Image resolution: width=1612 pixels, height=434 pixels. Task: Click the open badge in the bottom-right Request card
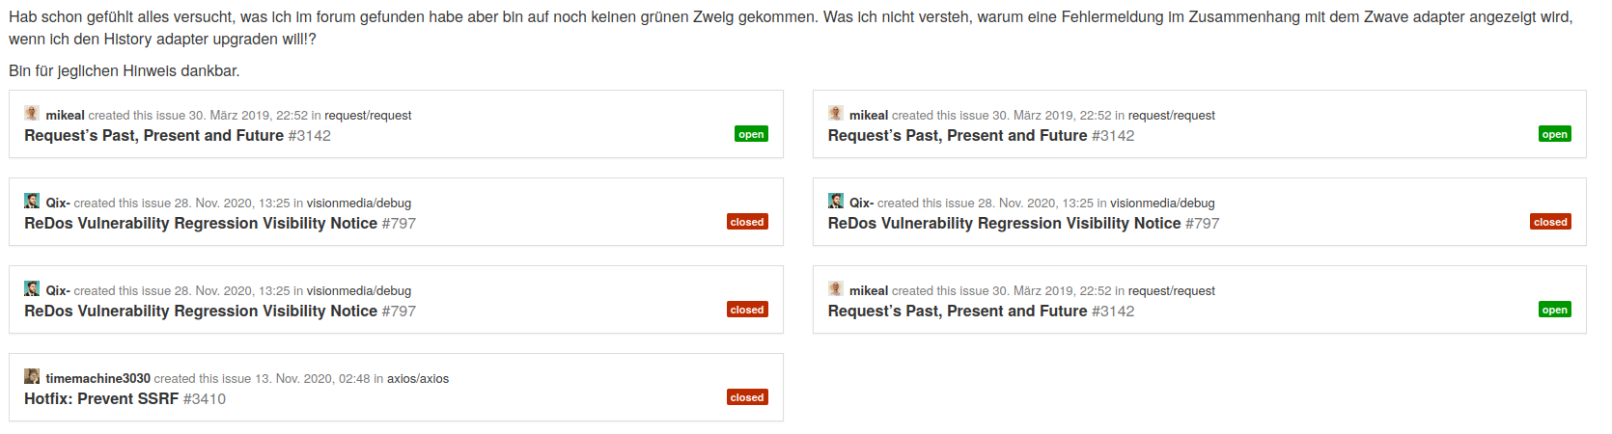[x=1554, y=310]
